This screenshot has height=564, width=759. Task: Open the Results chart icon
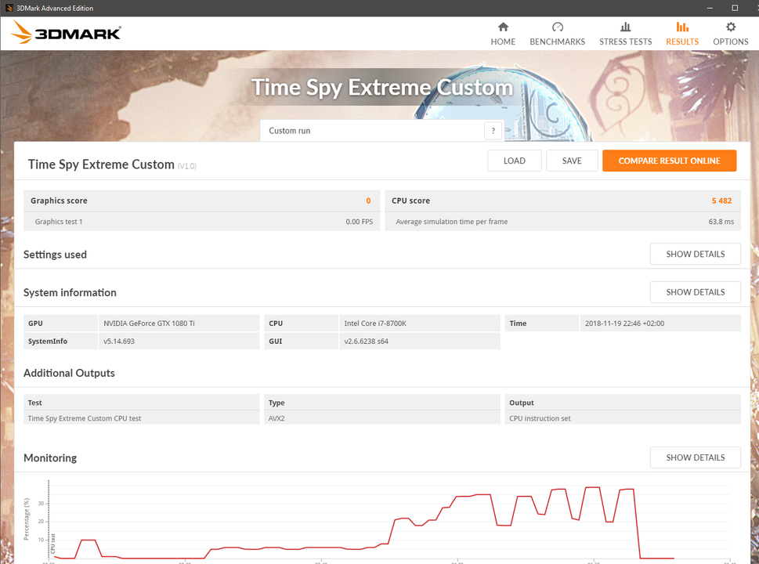(x=682, y=27)
